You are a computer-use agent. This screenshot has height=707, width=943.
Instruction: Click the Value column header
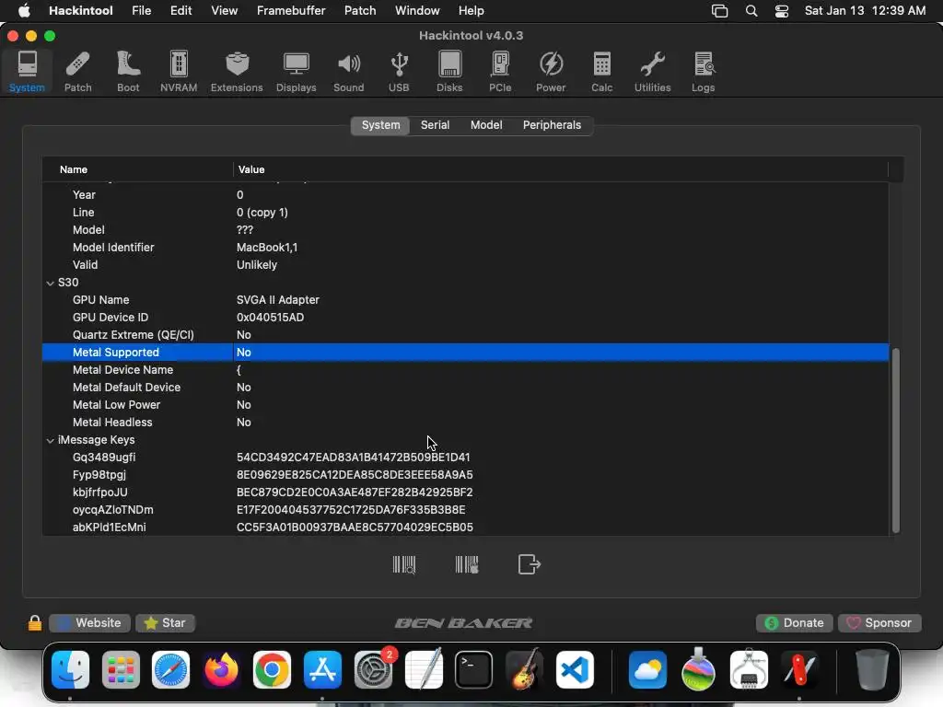[561, 169]
